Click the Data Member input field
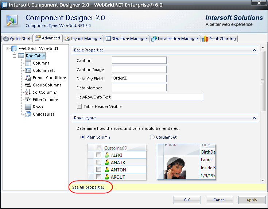Viewport: 268px width, 209px height. tap(139, 88)
